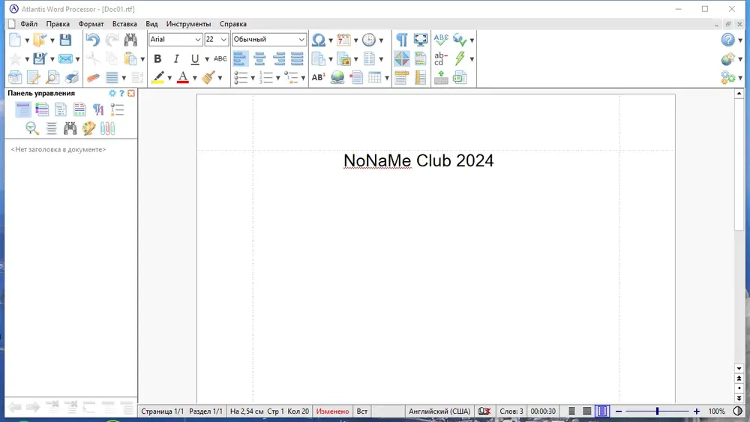Click Английский (США) language in status bar
750x422 pixels.
click(439, 412)
